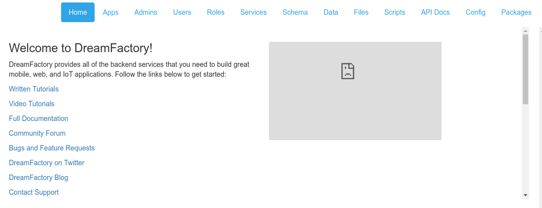542x208 pixels.
Task: Go to the Files tab
Action: coord(361,12)
